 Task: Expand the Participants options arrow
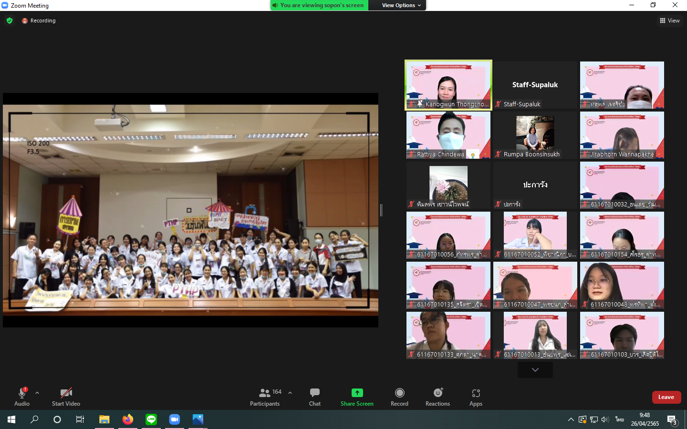pos(290,393)
